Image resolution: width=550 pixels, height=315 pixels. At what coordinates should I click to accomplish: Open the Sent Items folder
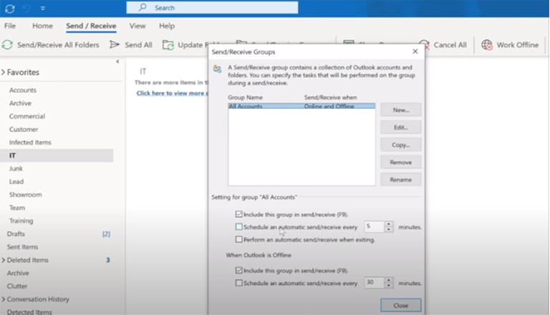[x=22, y=246]
